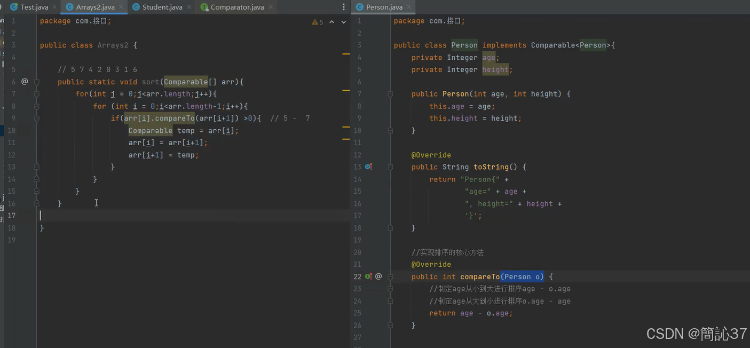Click 'Comparable<Person>' in Person class declaration
This screenshot has width=750, height=348.
[x=571, y=45]
